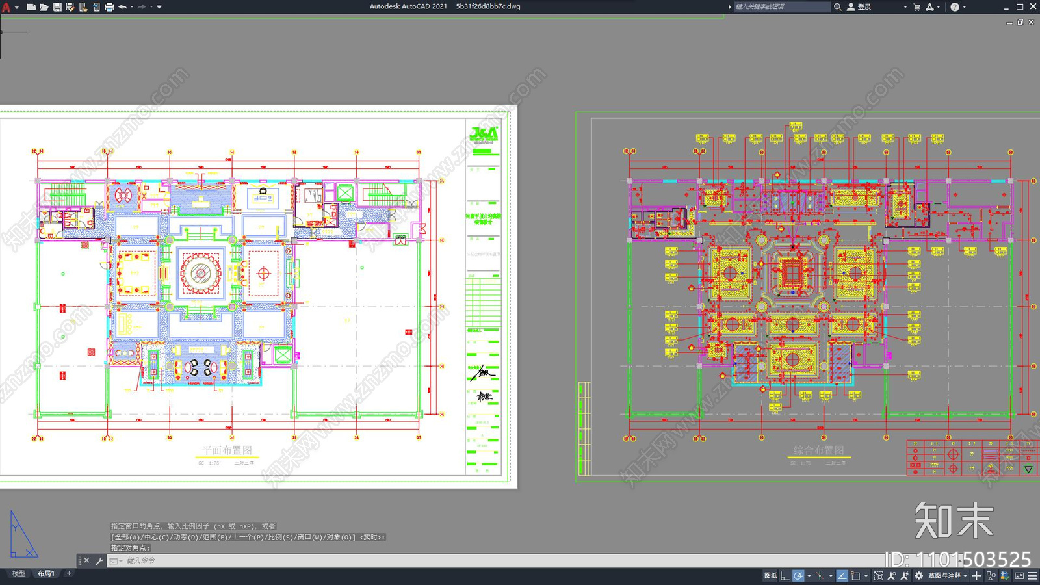Add a new layout with plus tab
This screenshot has height=585, width=1040.
(x=69, y=573)
